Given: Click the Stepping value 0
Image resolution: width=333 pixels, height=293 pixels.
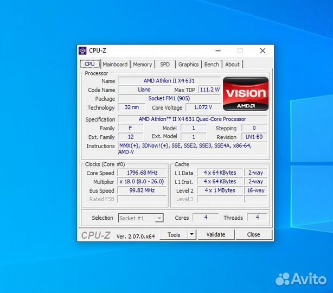Looking at the screenshot, I should pyautogui.click(x=254, y=128).
